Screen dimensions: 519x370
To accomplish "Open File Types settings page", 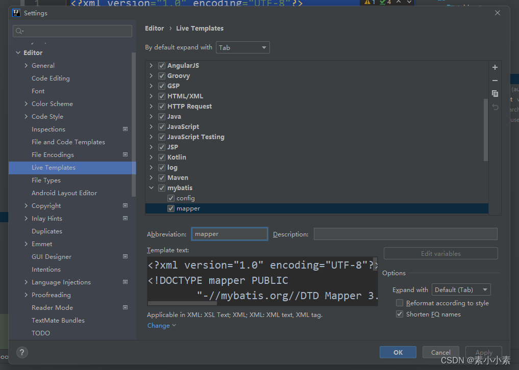I will [x=46, y=180].
